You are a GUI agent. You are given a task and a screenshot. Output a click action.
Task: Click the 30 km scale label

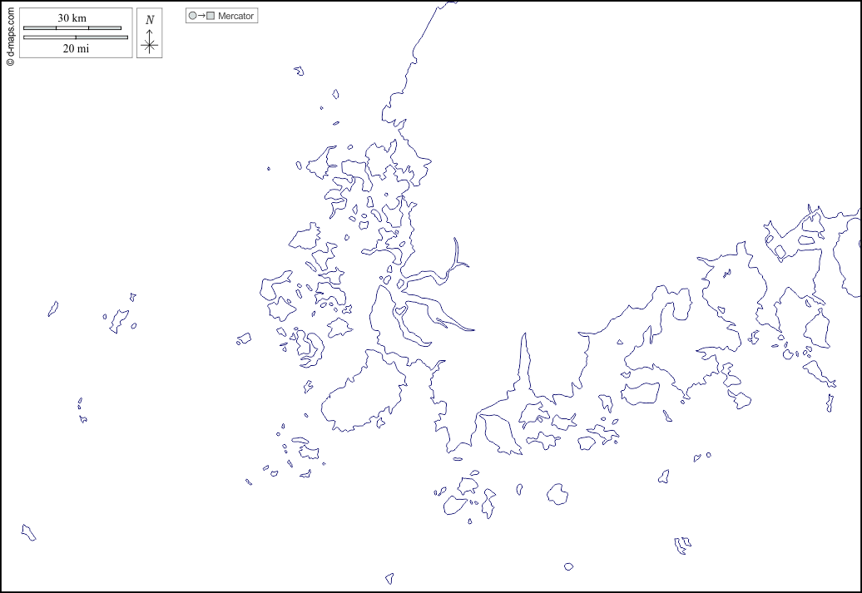point(72,18)
